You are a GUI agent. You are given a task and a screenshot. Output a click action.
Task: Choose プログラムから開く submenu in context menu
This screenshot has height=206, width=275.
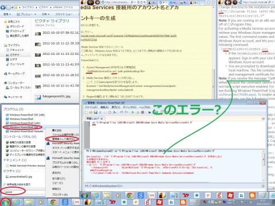[x=65, y=163]
